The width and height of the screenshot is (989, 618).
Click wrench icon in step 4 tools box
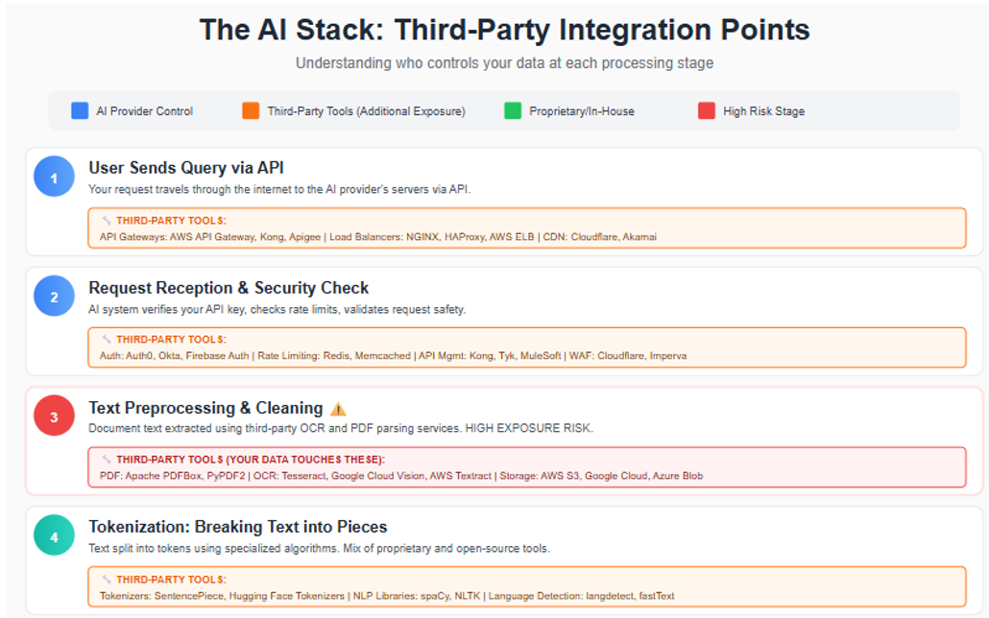(107, 580)
